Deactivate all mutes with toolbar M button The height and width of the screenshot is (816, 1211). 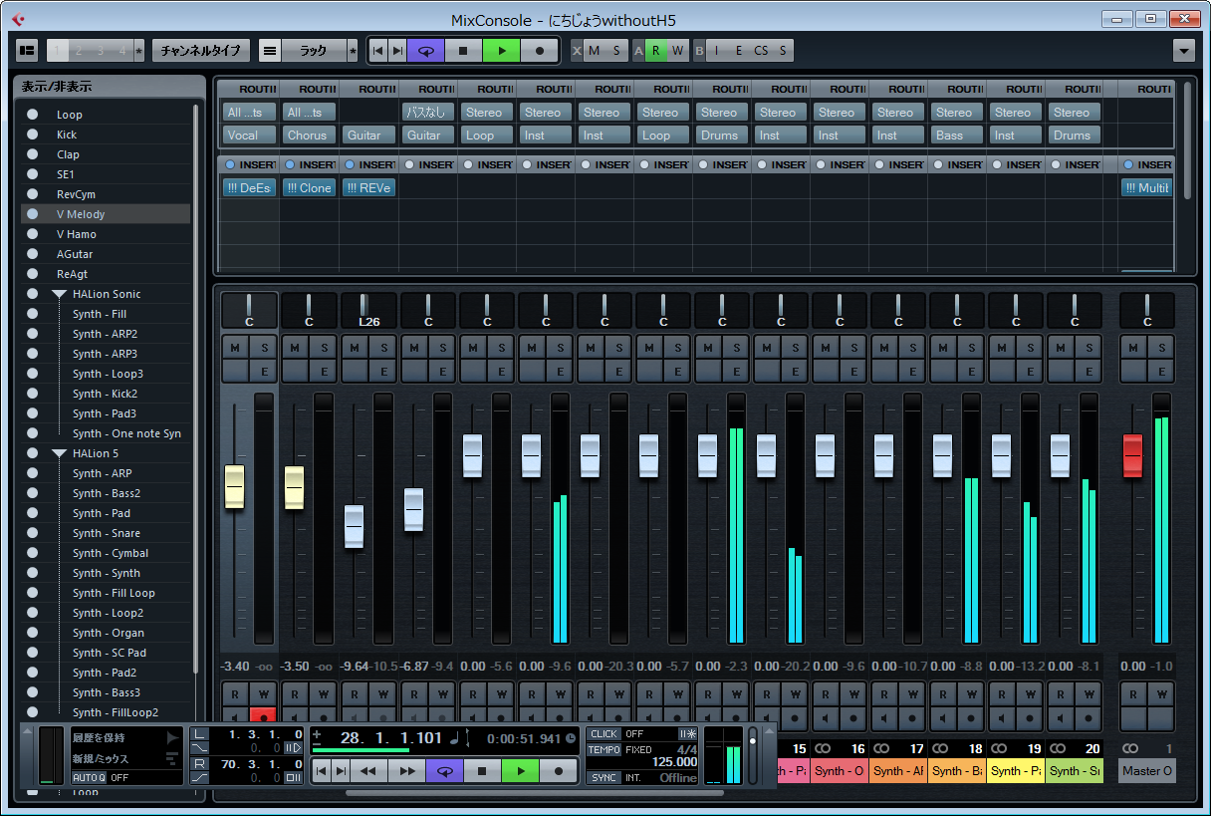click(x=595, y=50)
